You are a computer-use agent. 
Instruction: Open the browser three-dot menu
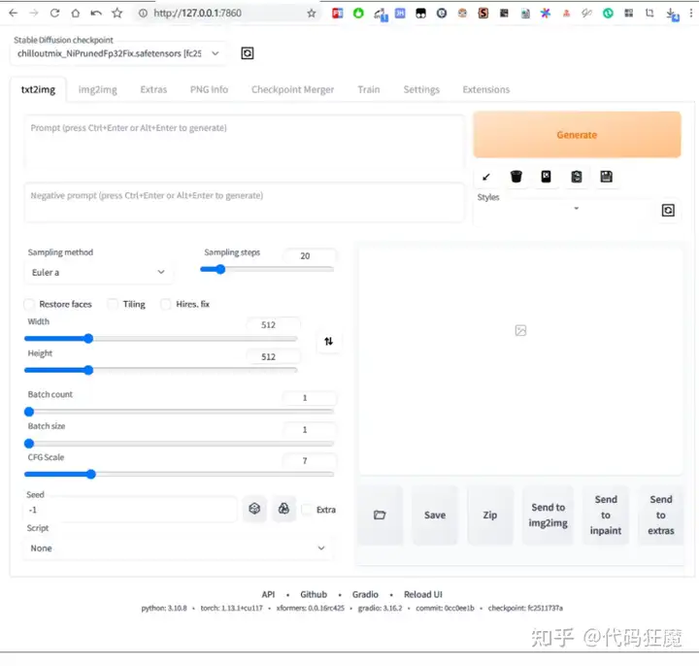point(691,14)
